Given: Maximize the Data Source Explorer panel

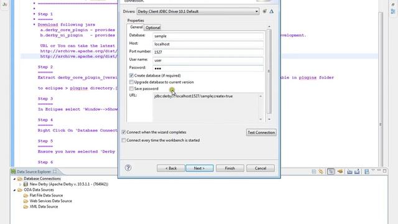Looking at the screenshot, I should pyautogui.click(x=385, y=171).
